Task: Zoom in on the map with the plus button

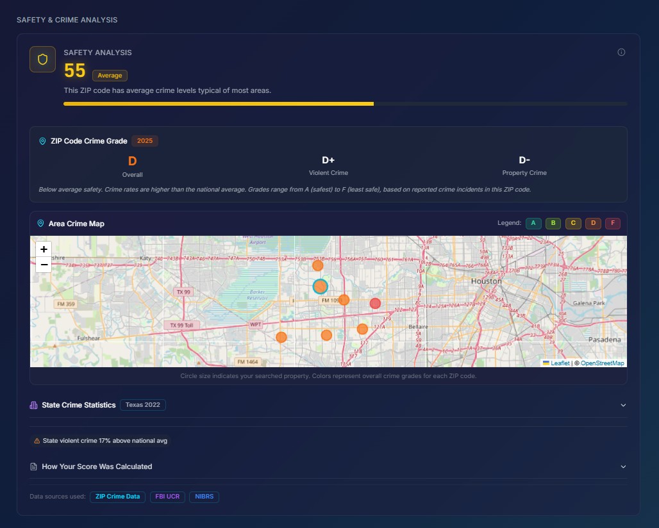Action: tap(43, 249)
